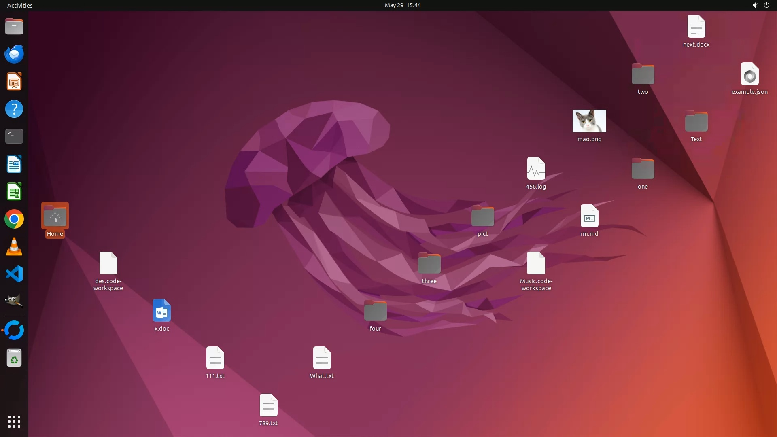Click the Help question mark icon
The width and height of the screenshot is (777, 437).
click(14, 109)
